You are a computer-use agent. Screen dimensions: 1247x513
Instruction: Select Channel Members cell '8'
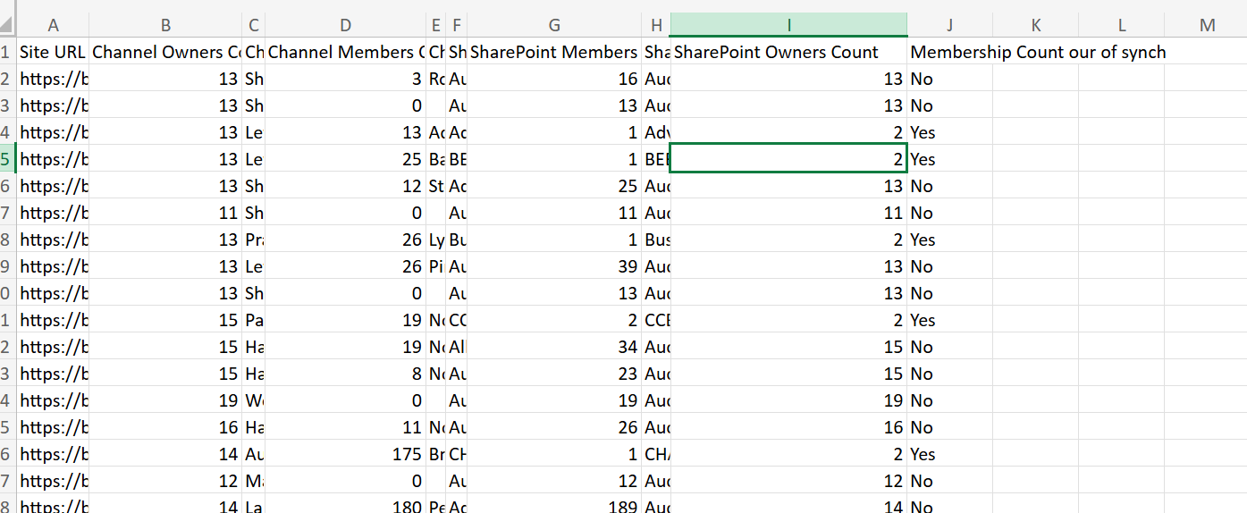coord(346,374)
